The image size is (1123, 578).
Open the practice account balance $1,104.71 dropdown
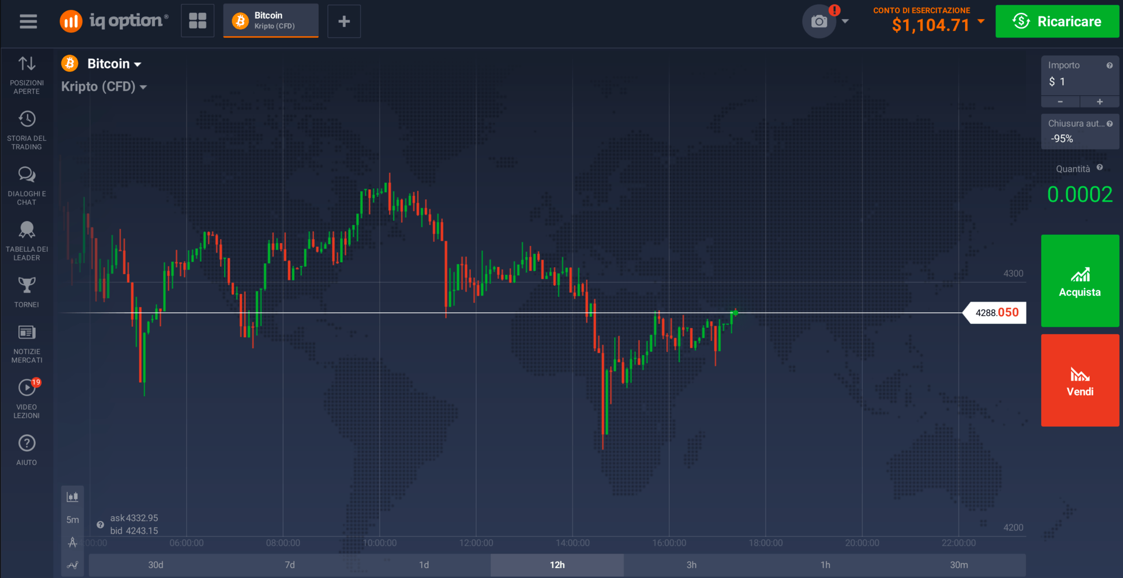[938, 25]
